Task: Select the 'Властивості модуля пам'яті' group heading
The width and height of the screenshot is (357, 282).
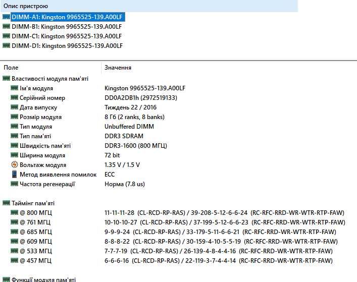Action: click(50, 79)
